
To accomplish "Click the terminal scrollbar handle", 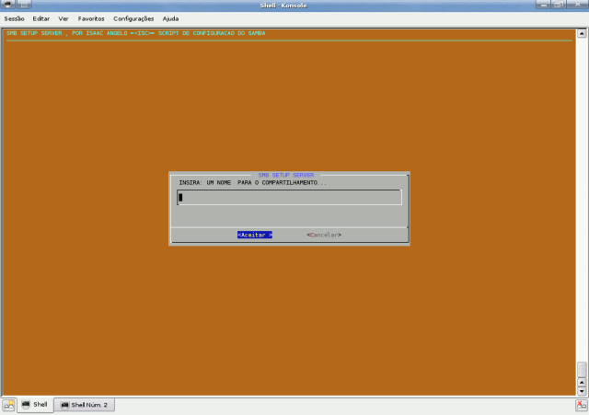I will [x=581, y=368].
